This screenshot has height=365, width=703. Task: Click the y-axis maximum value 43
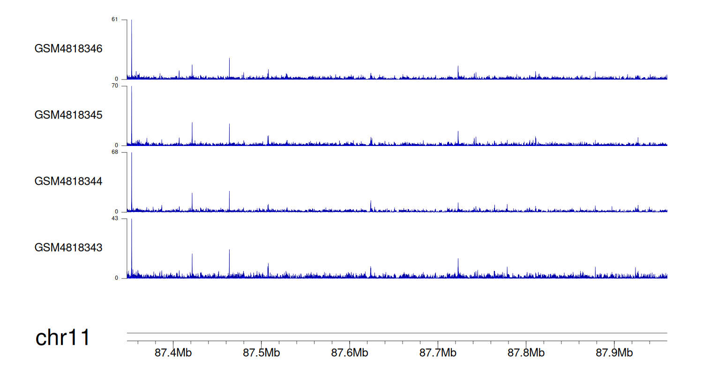click(x=115, y=219)
